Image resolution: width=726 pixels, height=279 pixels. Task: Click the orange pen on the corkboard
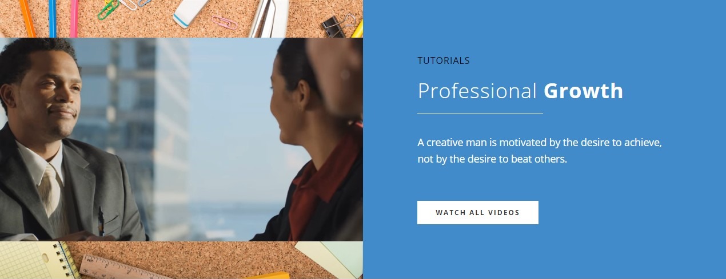click(27, 18)
